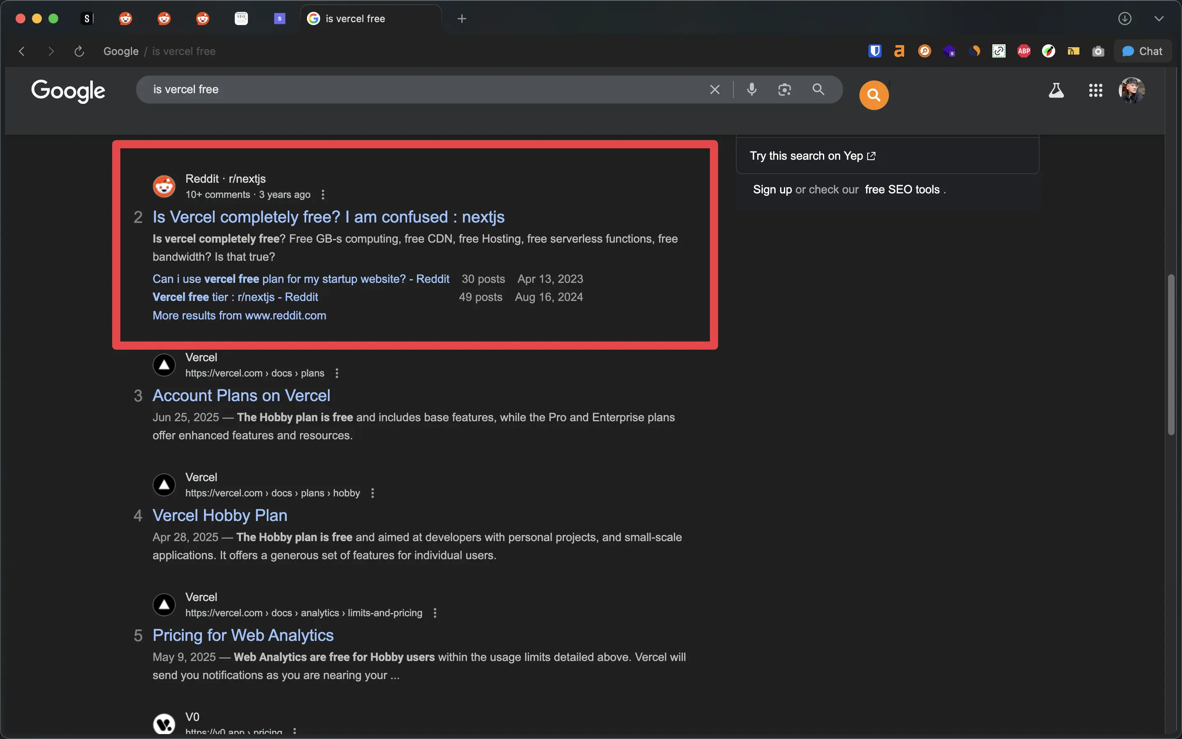Go back to previous page
1182x739 pixels.
(21, 51)
